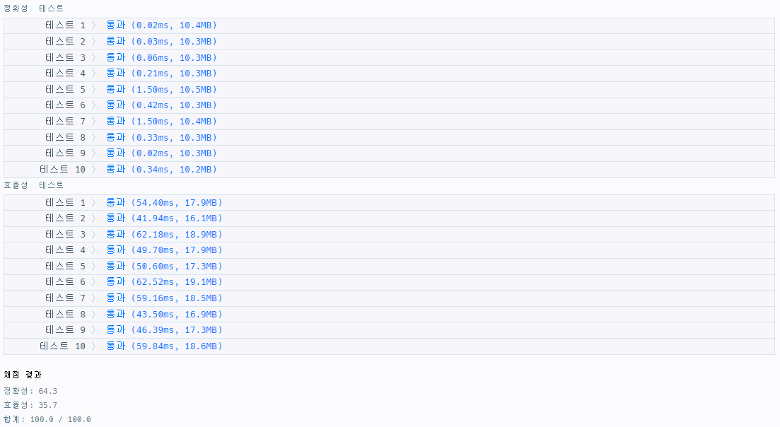This screenshot has width=780, height=427.
Task: Click 통과 (0.42ms, 10.3MB) result
Action: pos(162,105)
